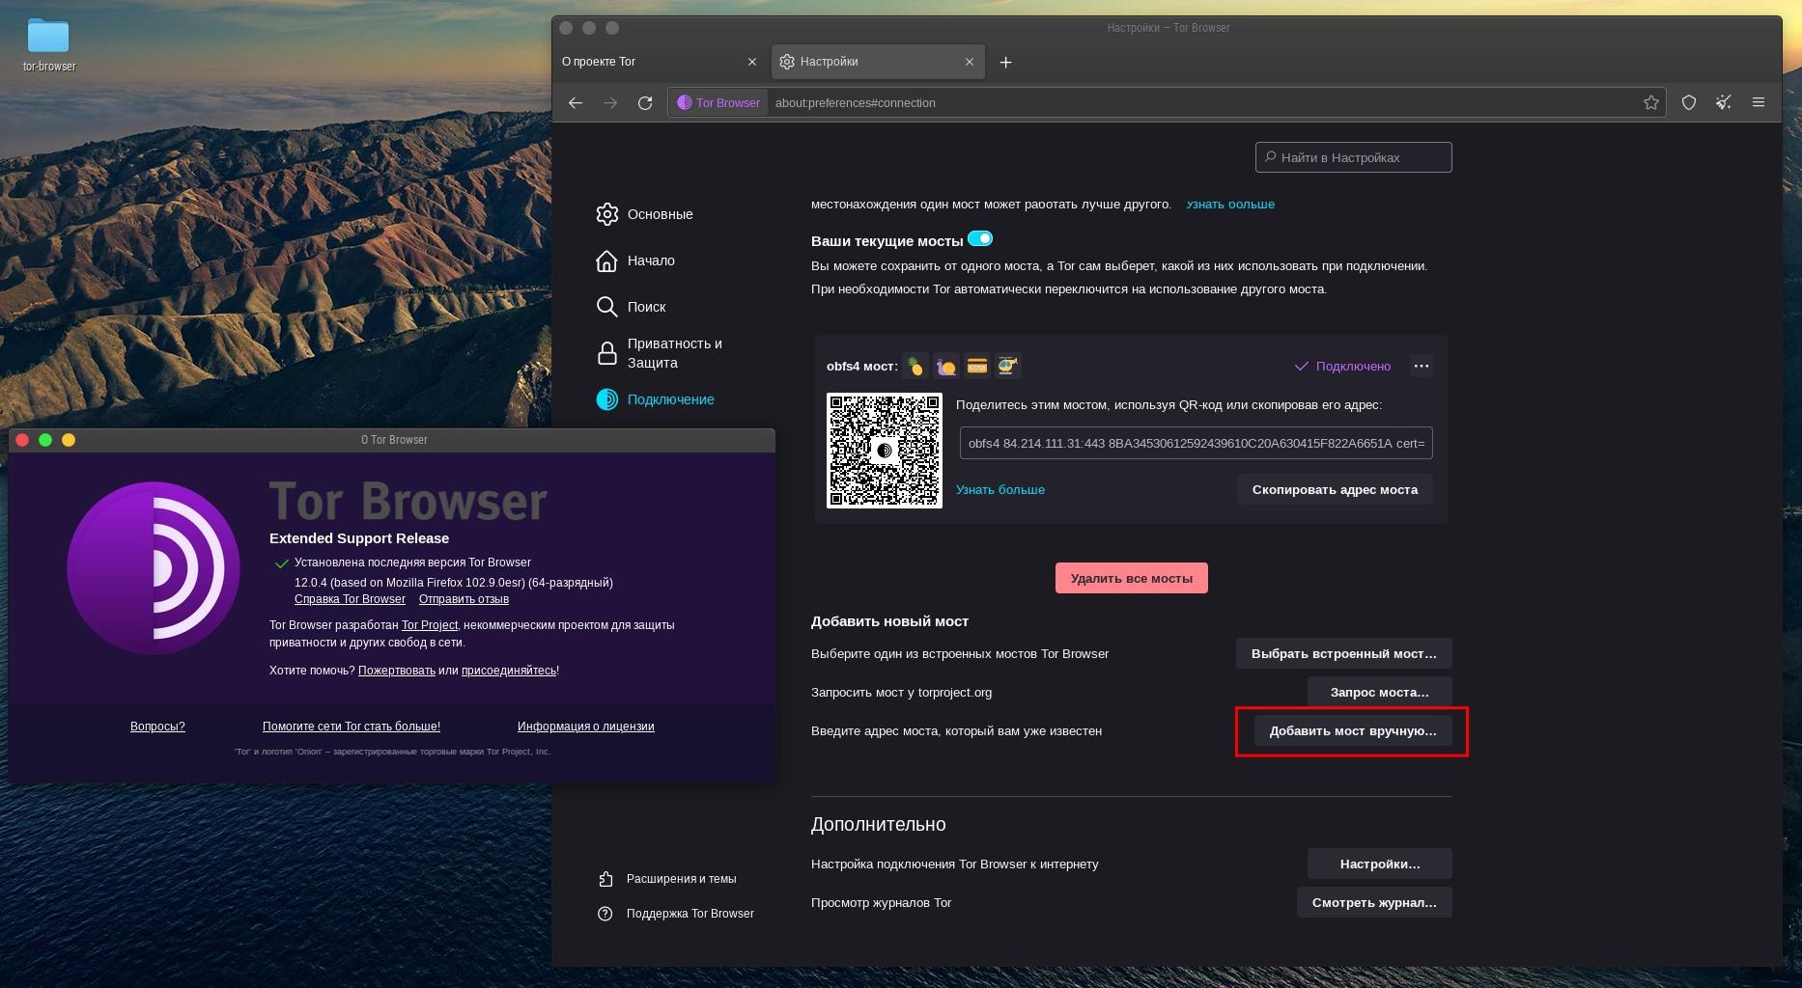This screenshot has height=988, width=1802.
Task: Click the 'Подключено' status label
Action: [x=1342, y=366]
